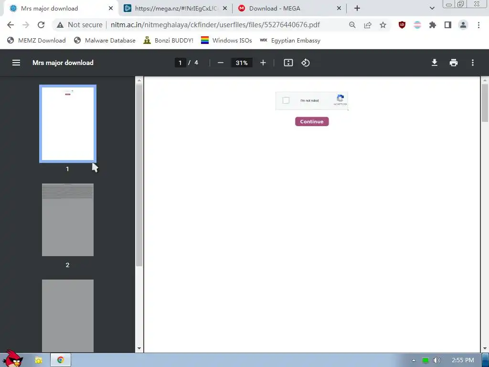
Task: Open MEMZ Download bookmark
Action: (36, 41)
